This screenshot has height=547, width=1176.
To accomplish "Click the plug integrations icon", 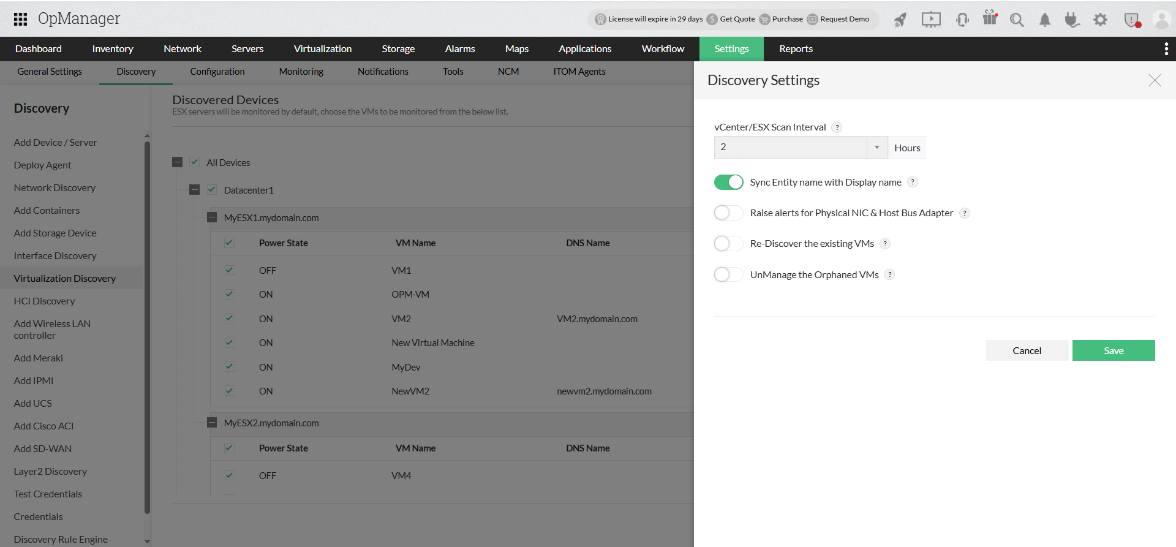I will pyautogui.click(x=1071, y=20).
